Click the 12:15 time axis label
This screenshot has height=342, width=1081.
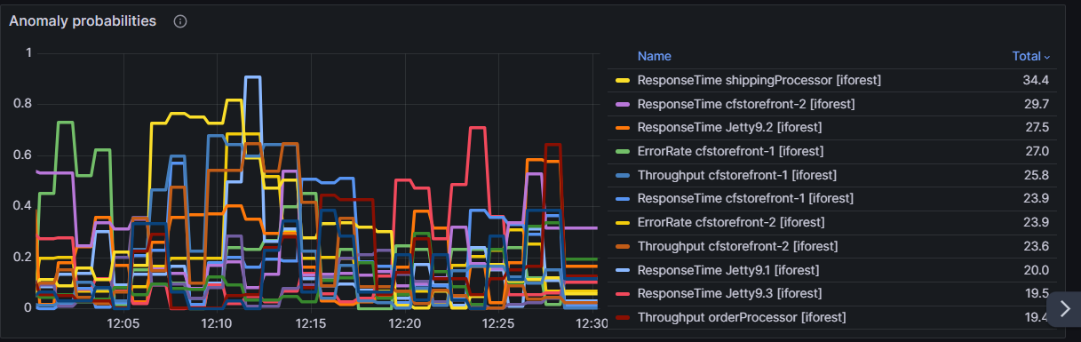310,323
